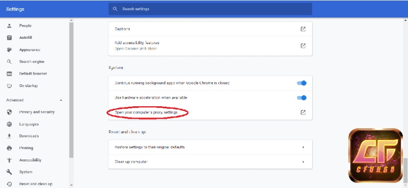408x188 pixels.
Task: Click the sidebar scrollbar thumb
Action: pos(71,90)
